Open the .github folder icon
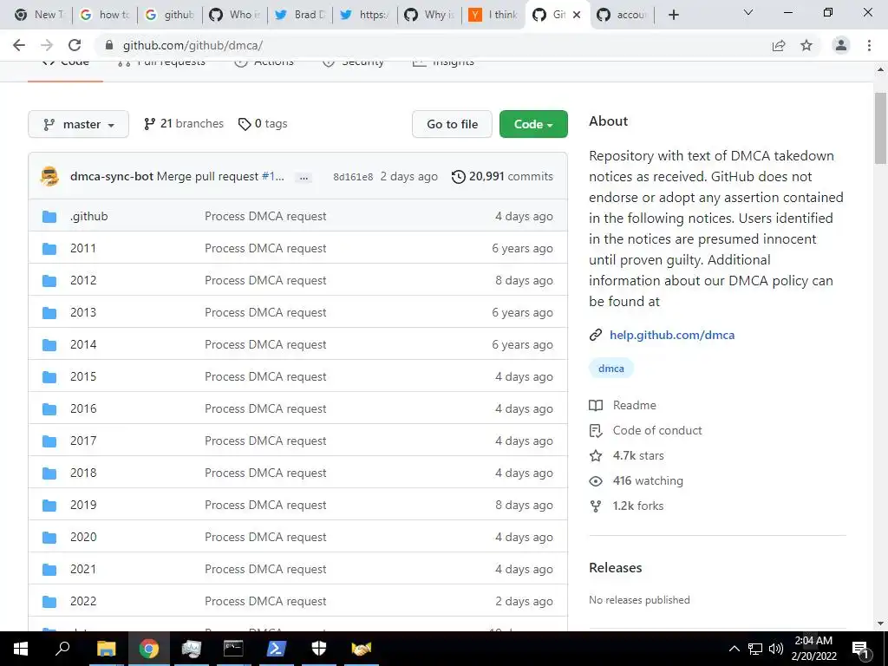 click(49, 216)
